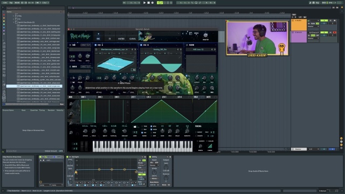Viewport: 345px width, 194px height.
Task: Toggle the NOISE oscillator enable switch
Action: point(71,66)
